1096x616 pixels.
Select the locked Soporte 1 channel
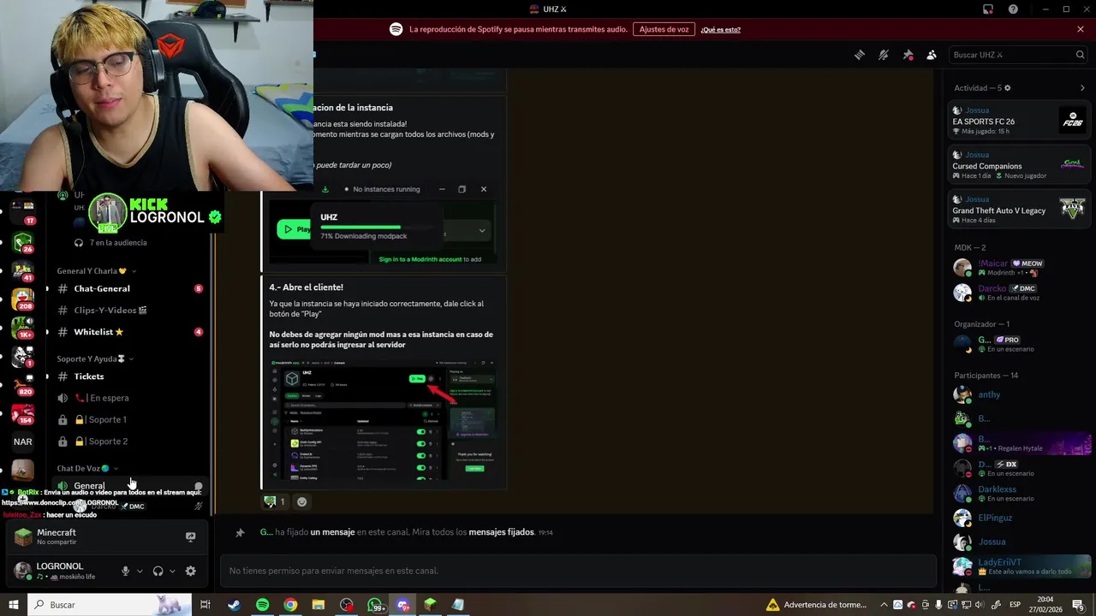click(x=128, y=420)
